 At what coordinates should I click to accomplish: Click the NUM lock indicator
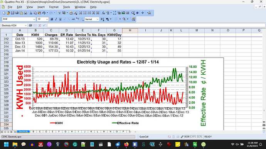pyautogui.click(x=187, y=137)
